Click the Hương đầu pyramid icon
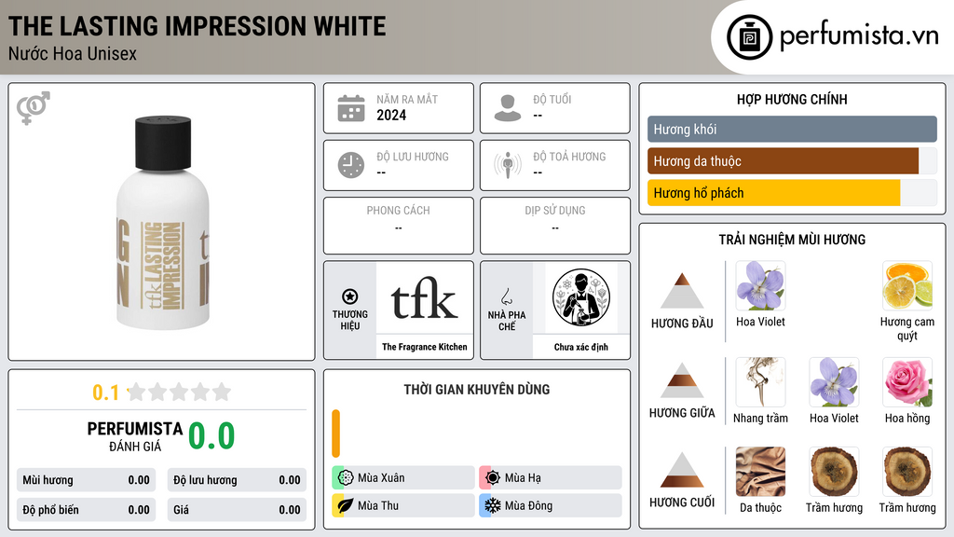Viewport: 954px width, 537px height. [682, 291]
